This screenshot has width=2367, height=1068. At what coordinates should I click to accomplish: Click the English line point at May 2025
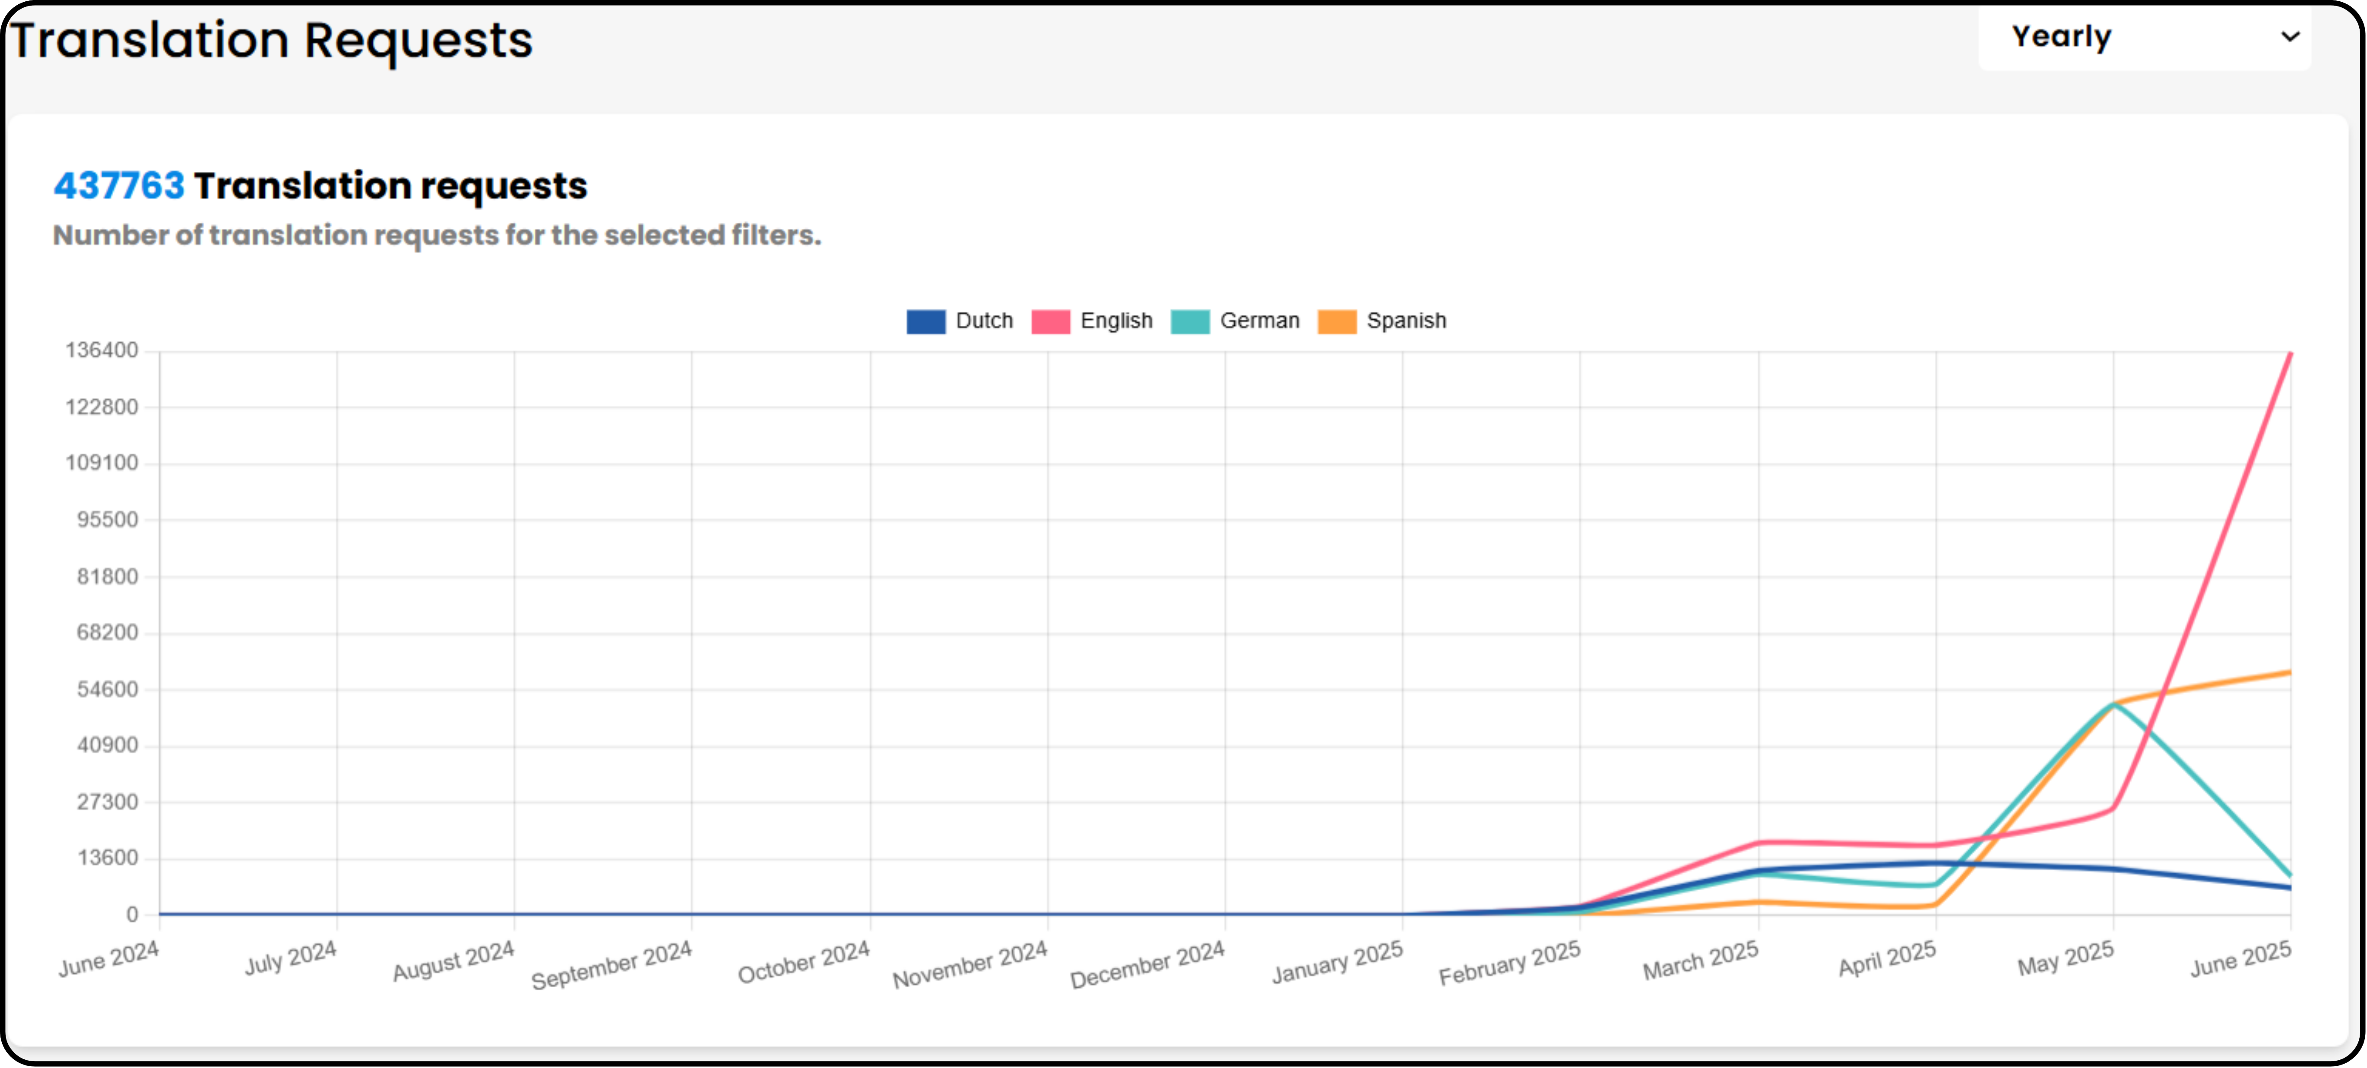coord(2114,809)
